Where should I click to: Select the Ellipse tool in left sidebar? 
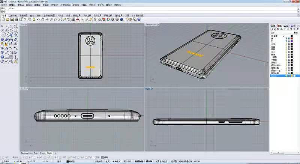coord(7,31)
